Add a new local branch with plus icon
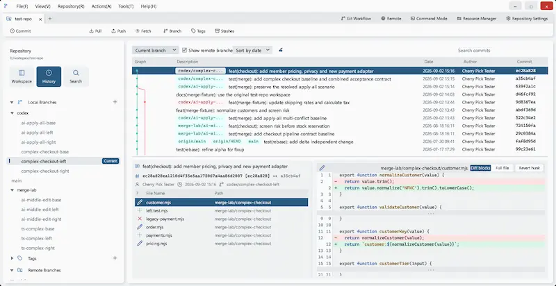The image size is (556, 286). point(115,102)
